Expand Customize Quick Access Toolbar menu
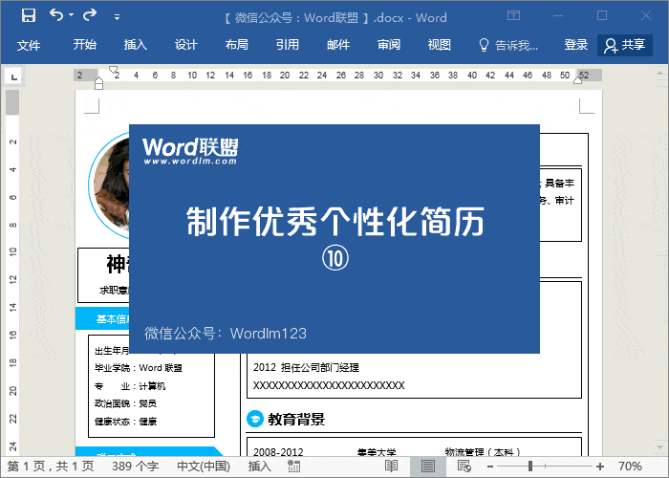Image resolution: width=669 pixels, height=478 pixels. pyautogui.click(x=117, y=17)
